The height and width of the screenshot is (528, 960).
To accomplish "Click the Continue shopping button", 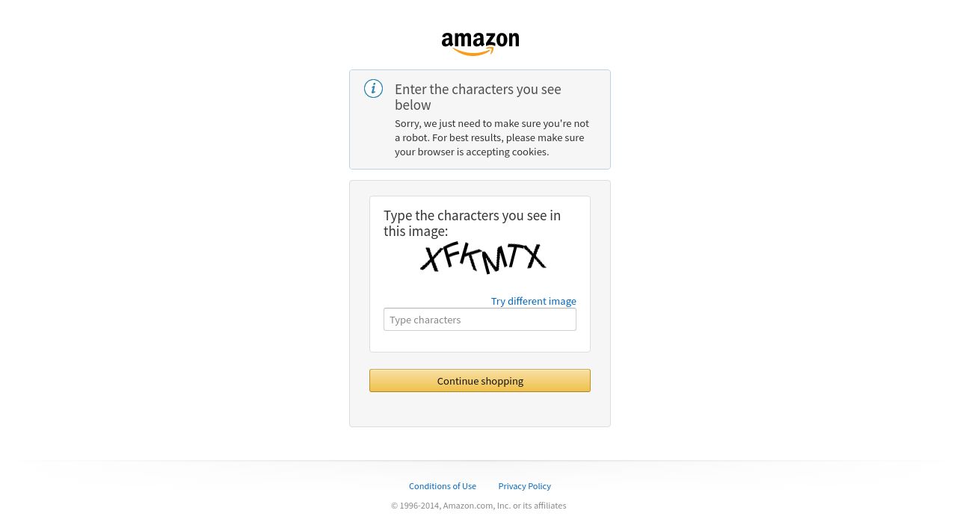I will [x=480, y=381].
